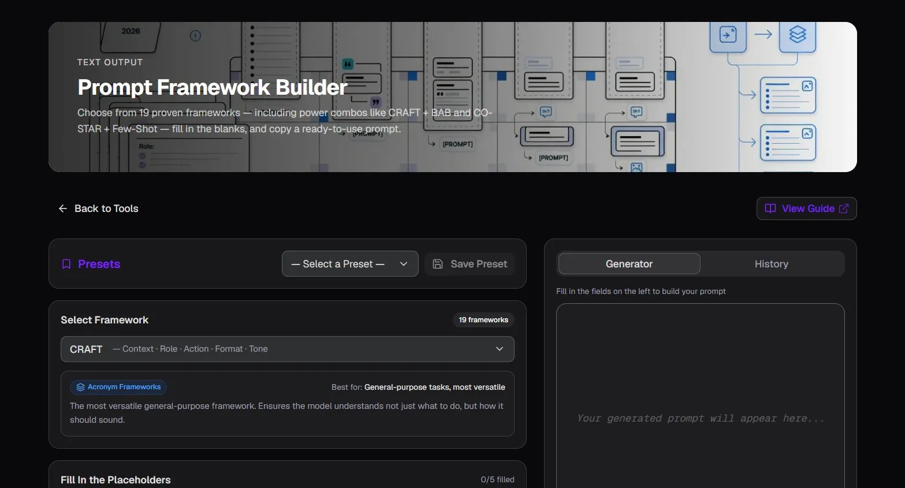Switch to the Generator tab
Image resolution: width=905 pixels, height=488 pixels.
[x=630, y=264]
